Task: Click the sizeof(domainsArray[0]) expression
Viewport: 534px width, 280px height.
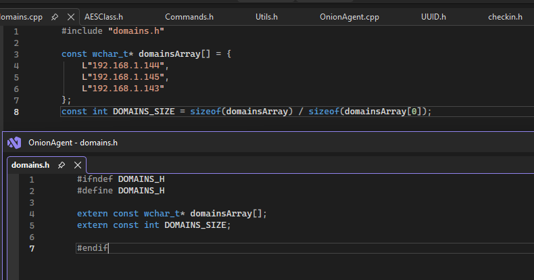Action: [368, 112]
